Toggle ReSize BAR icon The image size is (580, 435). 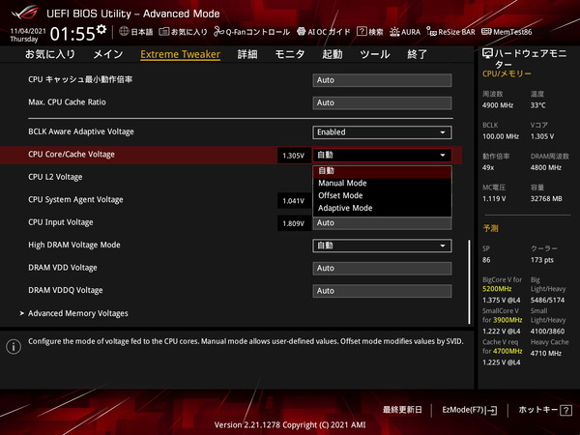pos(431,32)
